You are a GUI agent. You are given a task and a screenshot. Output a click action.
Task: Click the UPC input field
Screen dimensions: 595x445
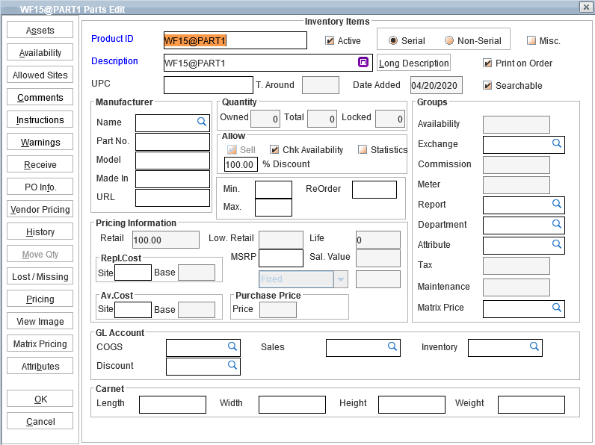coord(208,85)
